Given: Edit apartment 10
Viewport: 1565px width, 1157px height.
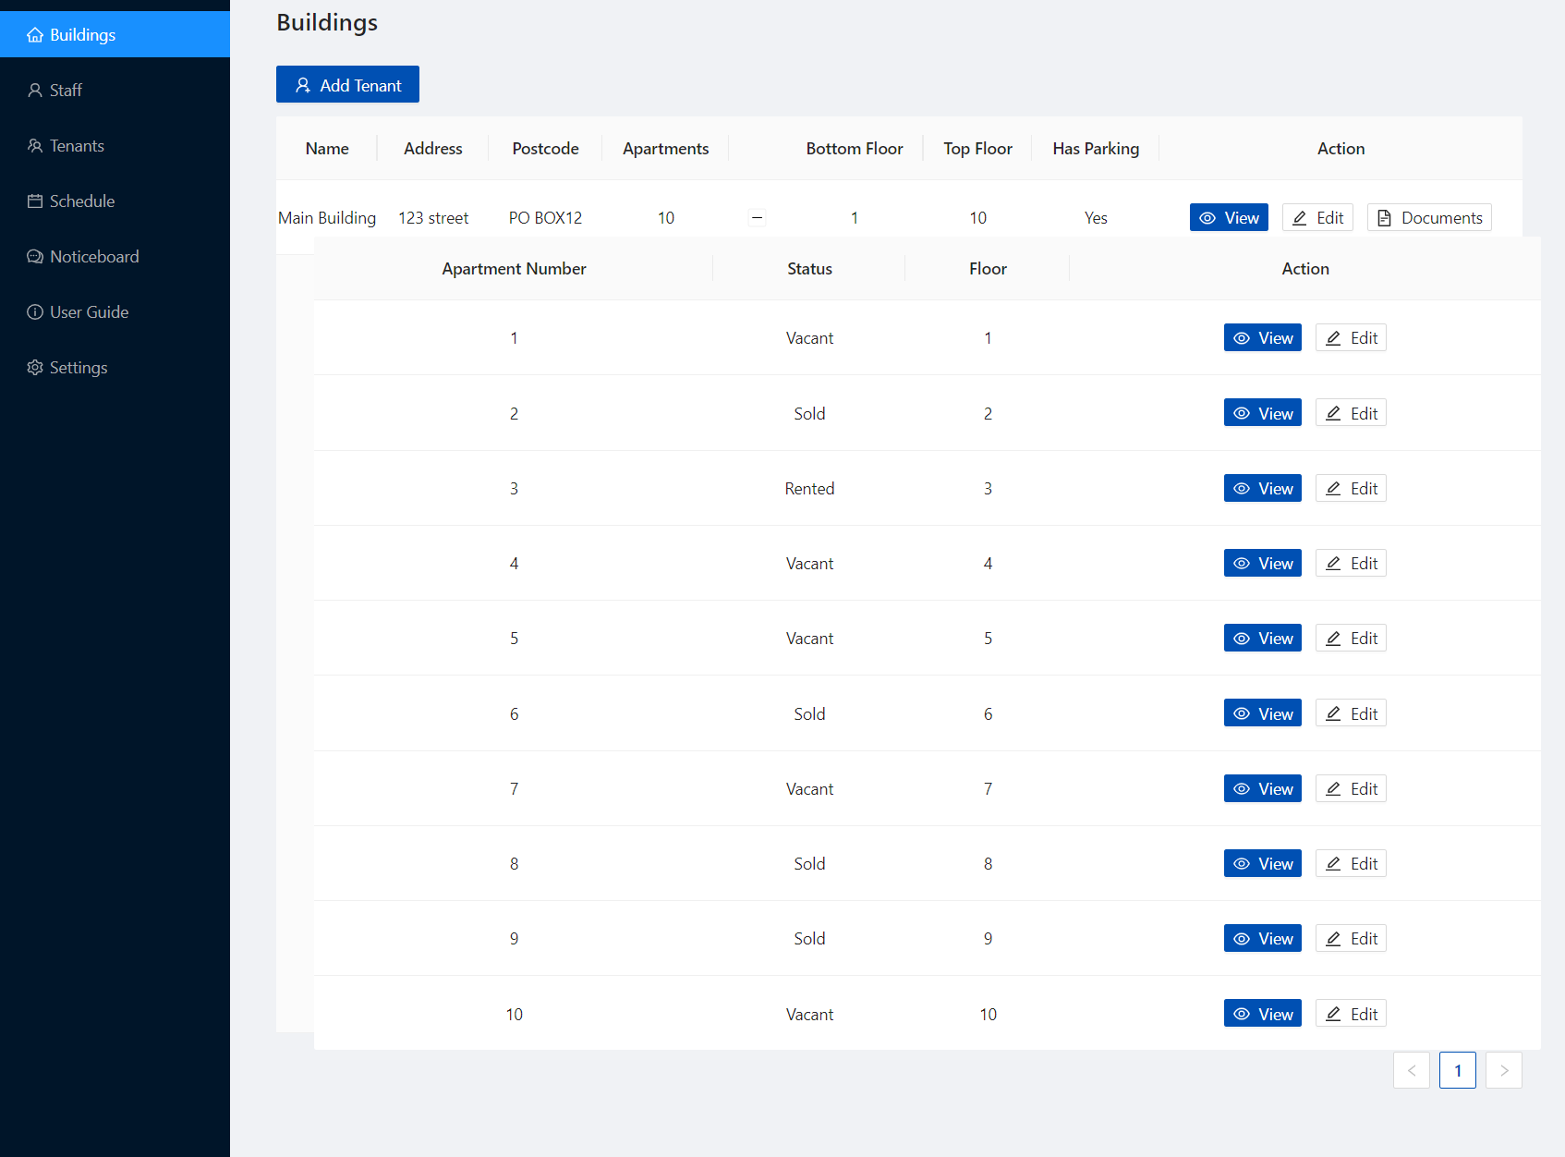Looking at the screenshot, I should (x=1351, y=1014).
